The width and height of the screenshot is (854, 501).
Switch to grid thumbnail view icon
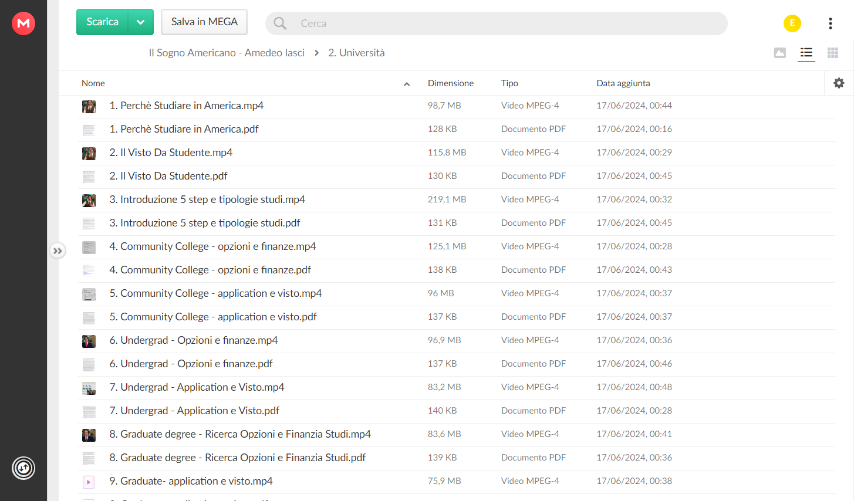tap(833, 53)
